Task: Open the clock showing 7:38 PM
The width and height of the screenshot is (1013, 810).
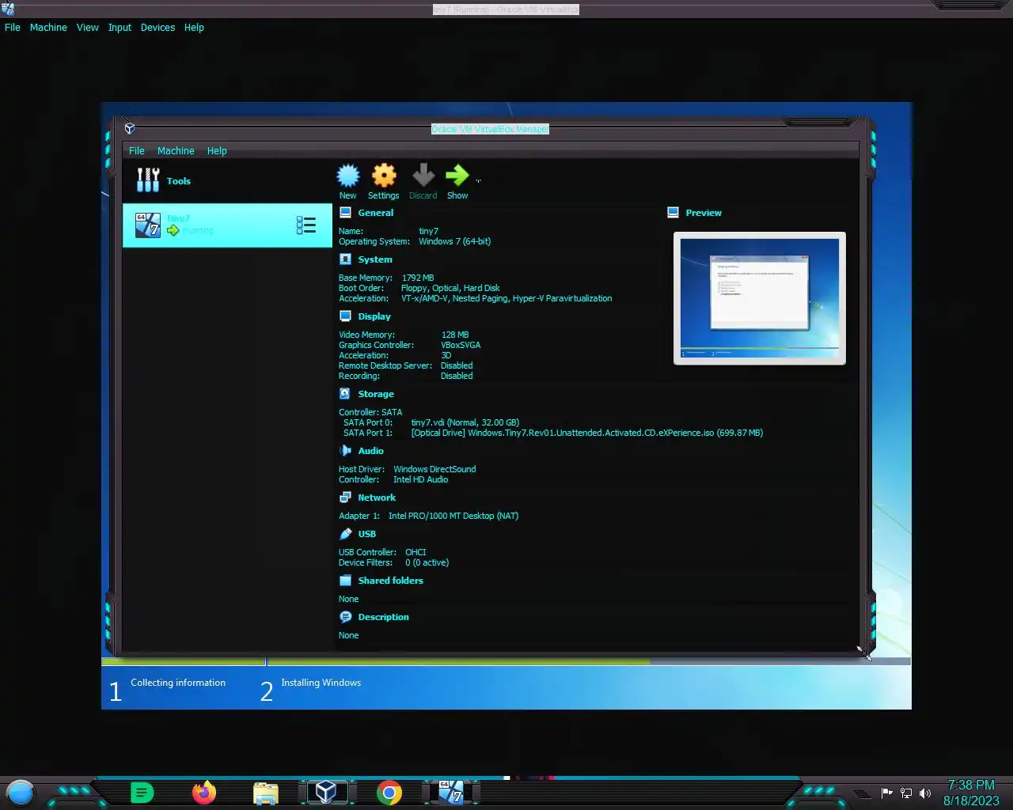Action: pos(971,793)
